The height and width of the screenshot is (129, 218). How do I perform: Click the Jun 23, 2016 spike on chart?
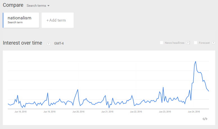click(163, 87)
